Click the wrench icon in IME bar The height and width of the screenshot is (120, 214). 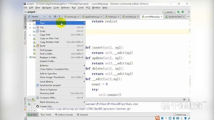(189, 118)
